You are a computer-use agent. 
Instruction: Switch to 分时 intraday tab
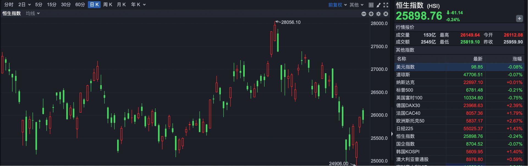tap(9, 5)
